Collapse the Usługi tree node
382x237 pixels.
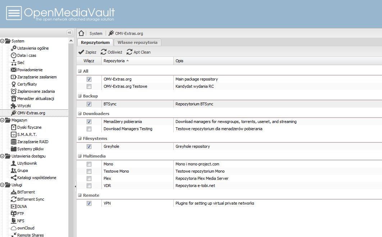(x=2, y=185)
